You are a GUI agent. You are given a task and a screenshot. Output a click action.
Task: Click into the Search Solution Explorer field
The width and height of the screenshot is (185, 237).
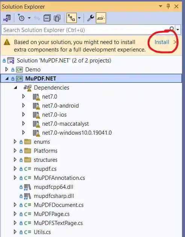tap(85, 30)
